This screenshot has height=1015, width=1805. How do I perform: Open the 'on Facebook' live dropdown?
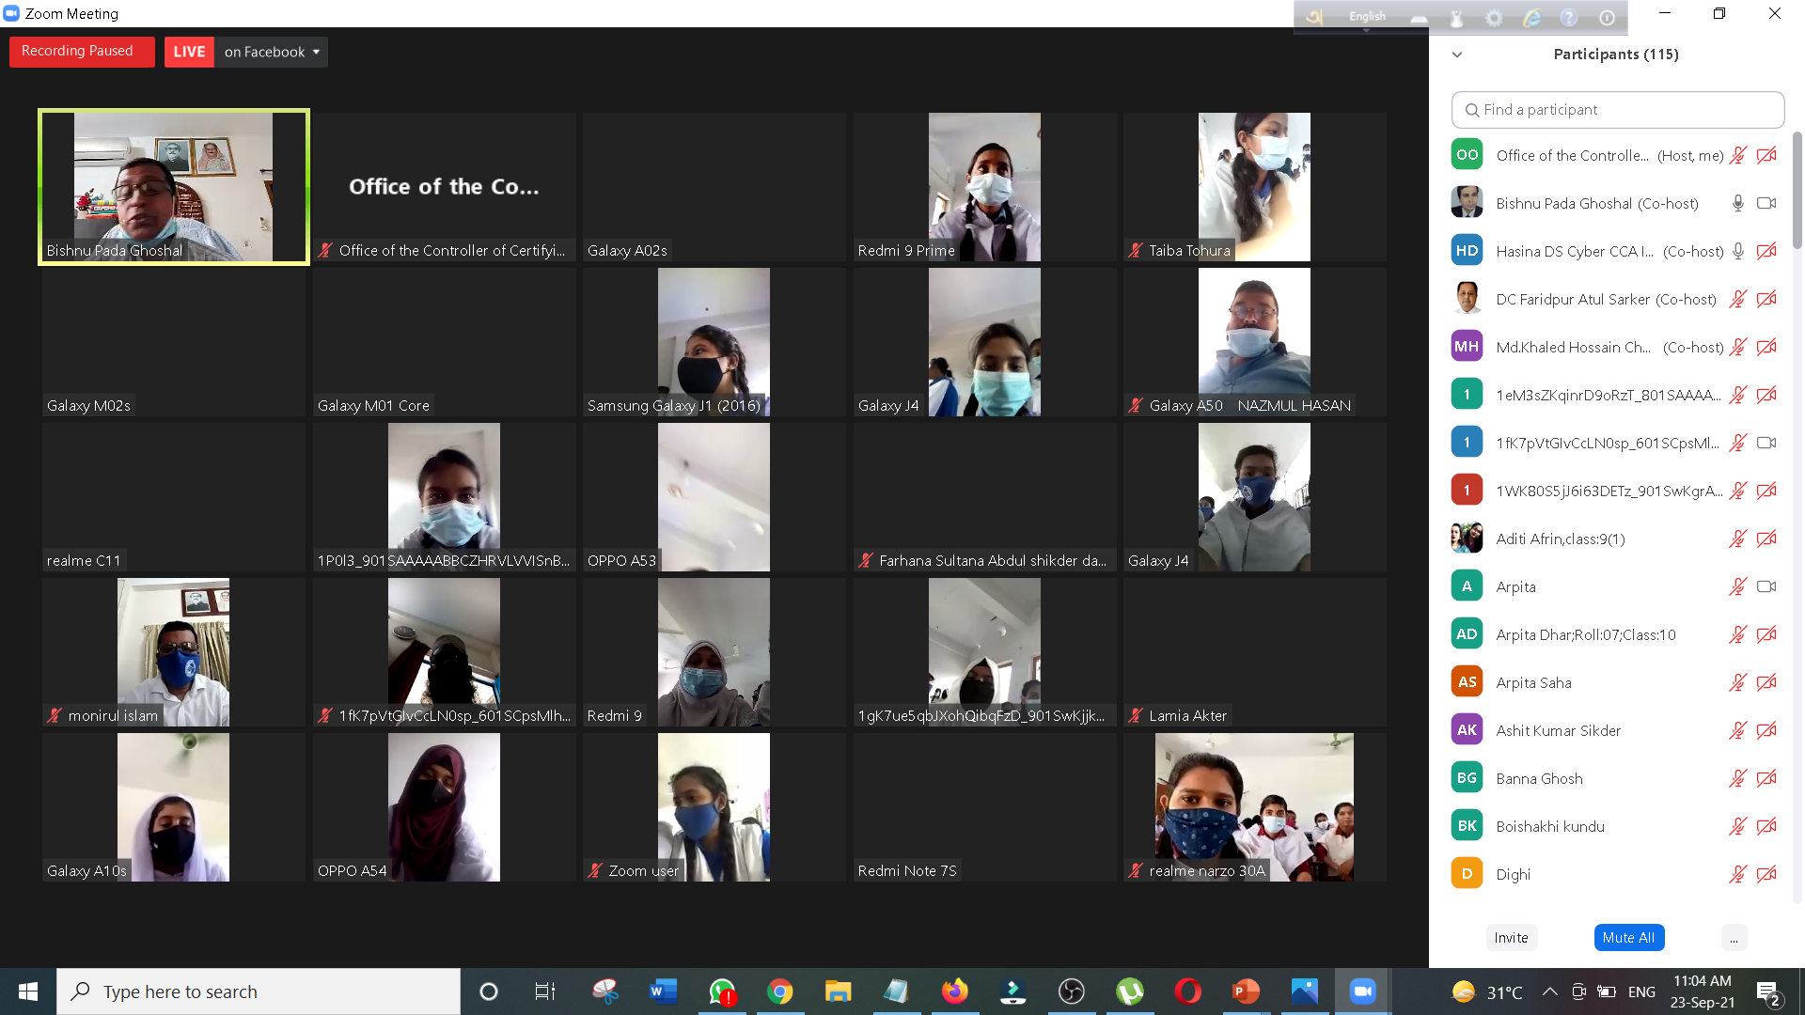click(272, 52)
